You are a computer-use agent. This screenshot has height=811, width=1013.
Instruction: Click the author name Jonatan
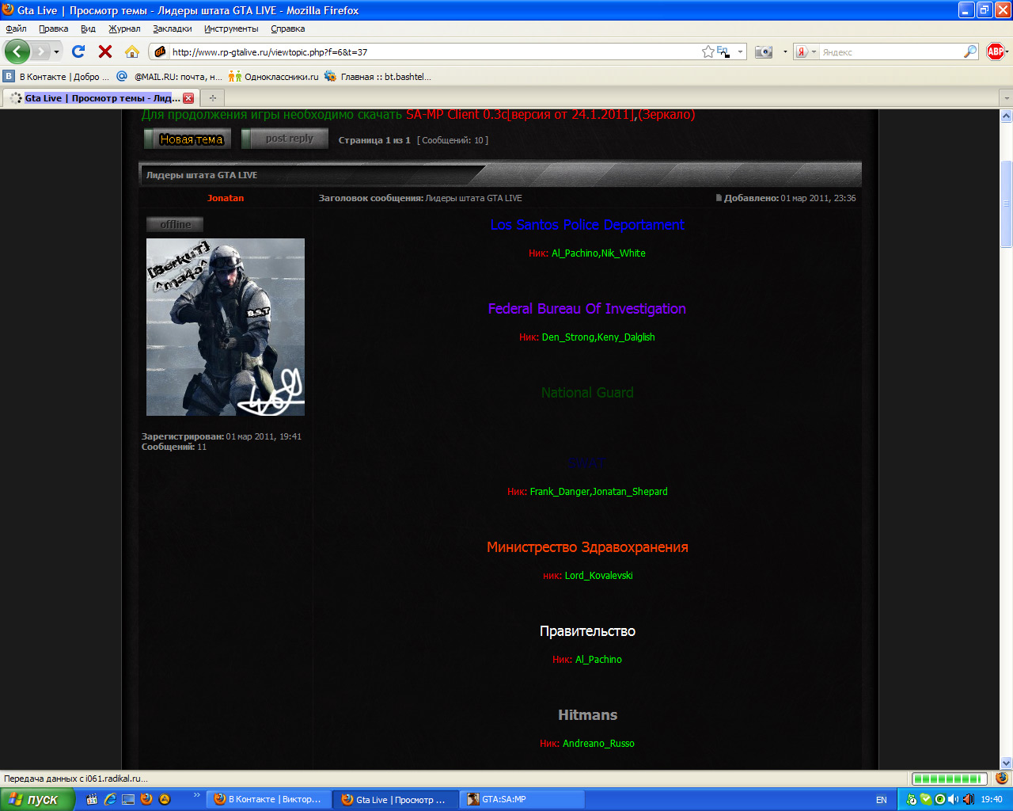pos(226,198)
